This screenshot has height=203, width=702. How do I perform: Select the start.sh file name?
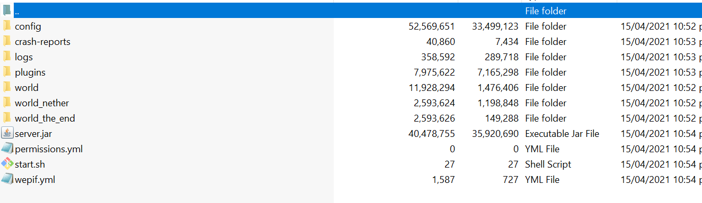tap(30, 164)
